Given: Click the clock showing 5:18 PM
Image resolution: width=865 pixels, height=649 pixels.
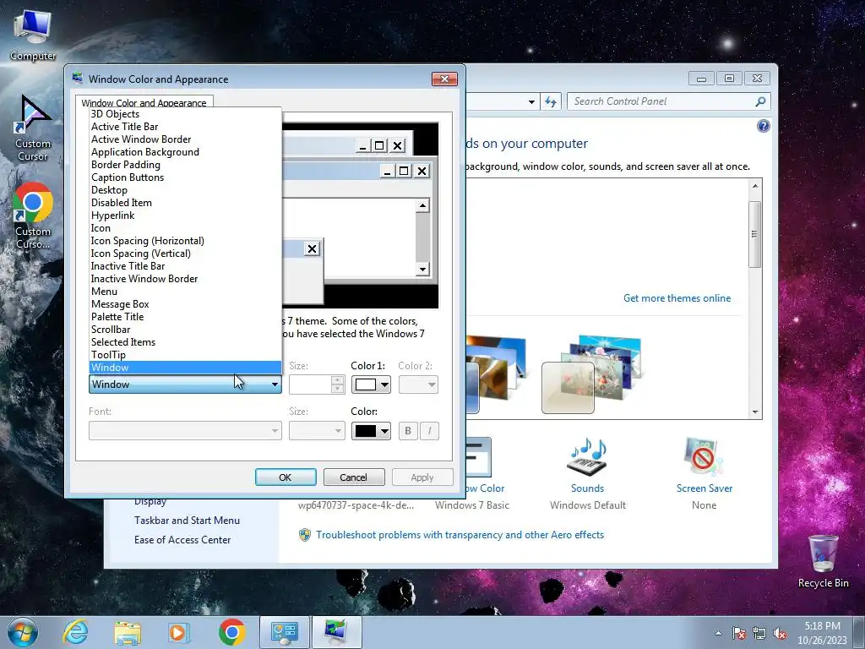Looking at the screenshot, I should coord(822,633).
